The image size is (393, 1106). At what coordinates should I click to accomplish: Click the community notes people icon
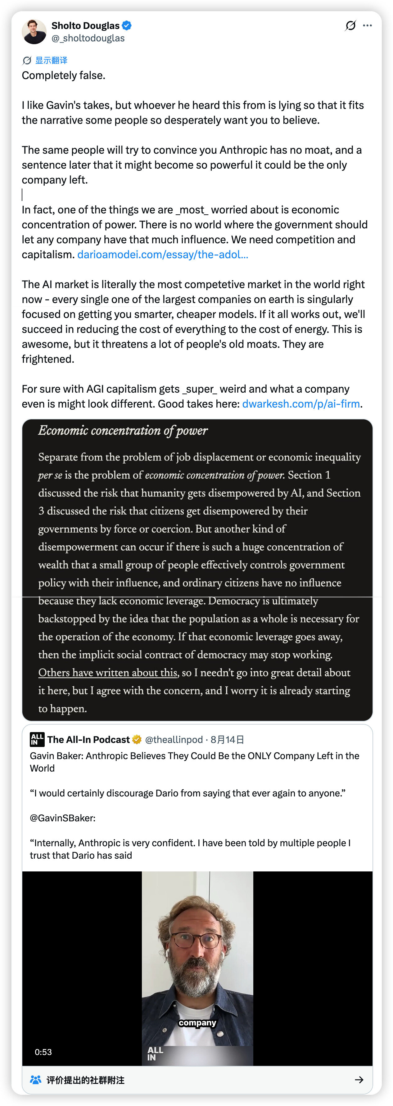pyautogui.click(x=36, y=1079)
